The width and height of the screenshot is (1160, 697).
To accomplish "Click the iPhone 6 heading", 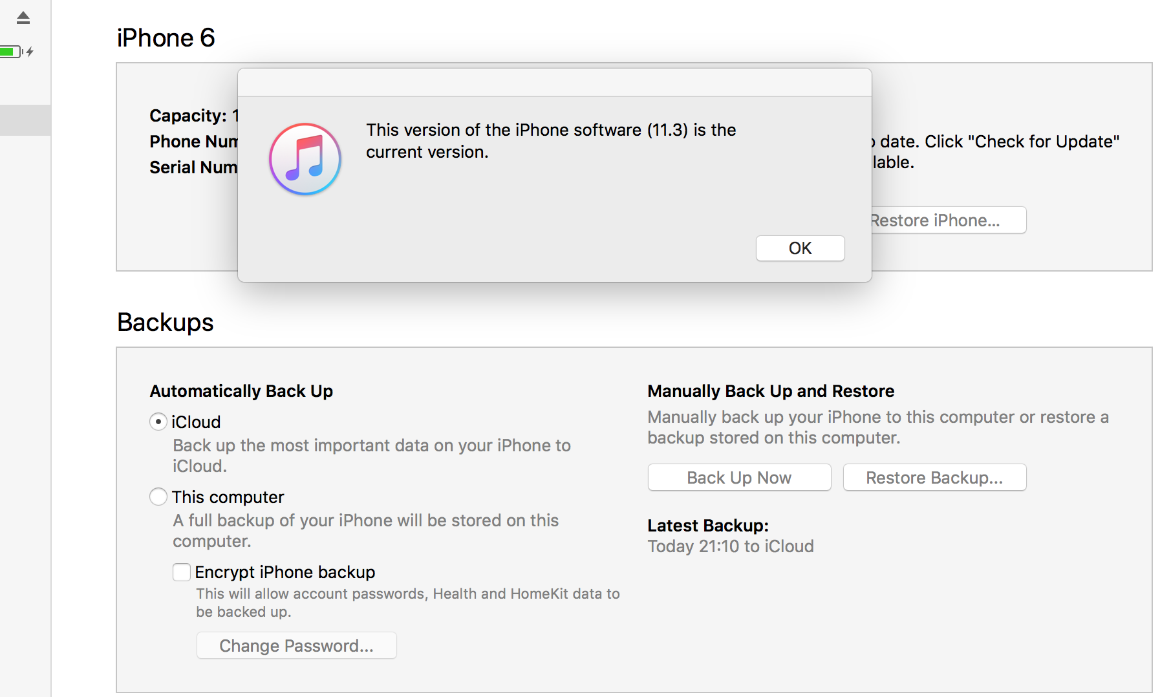I will (166, 38).
